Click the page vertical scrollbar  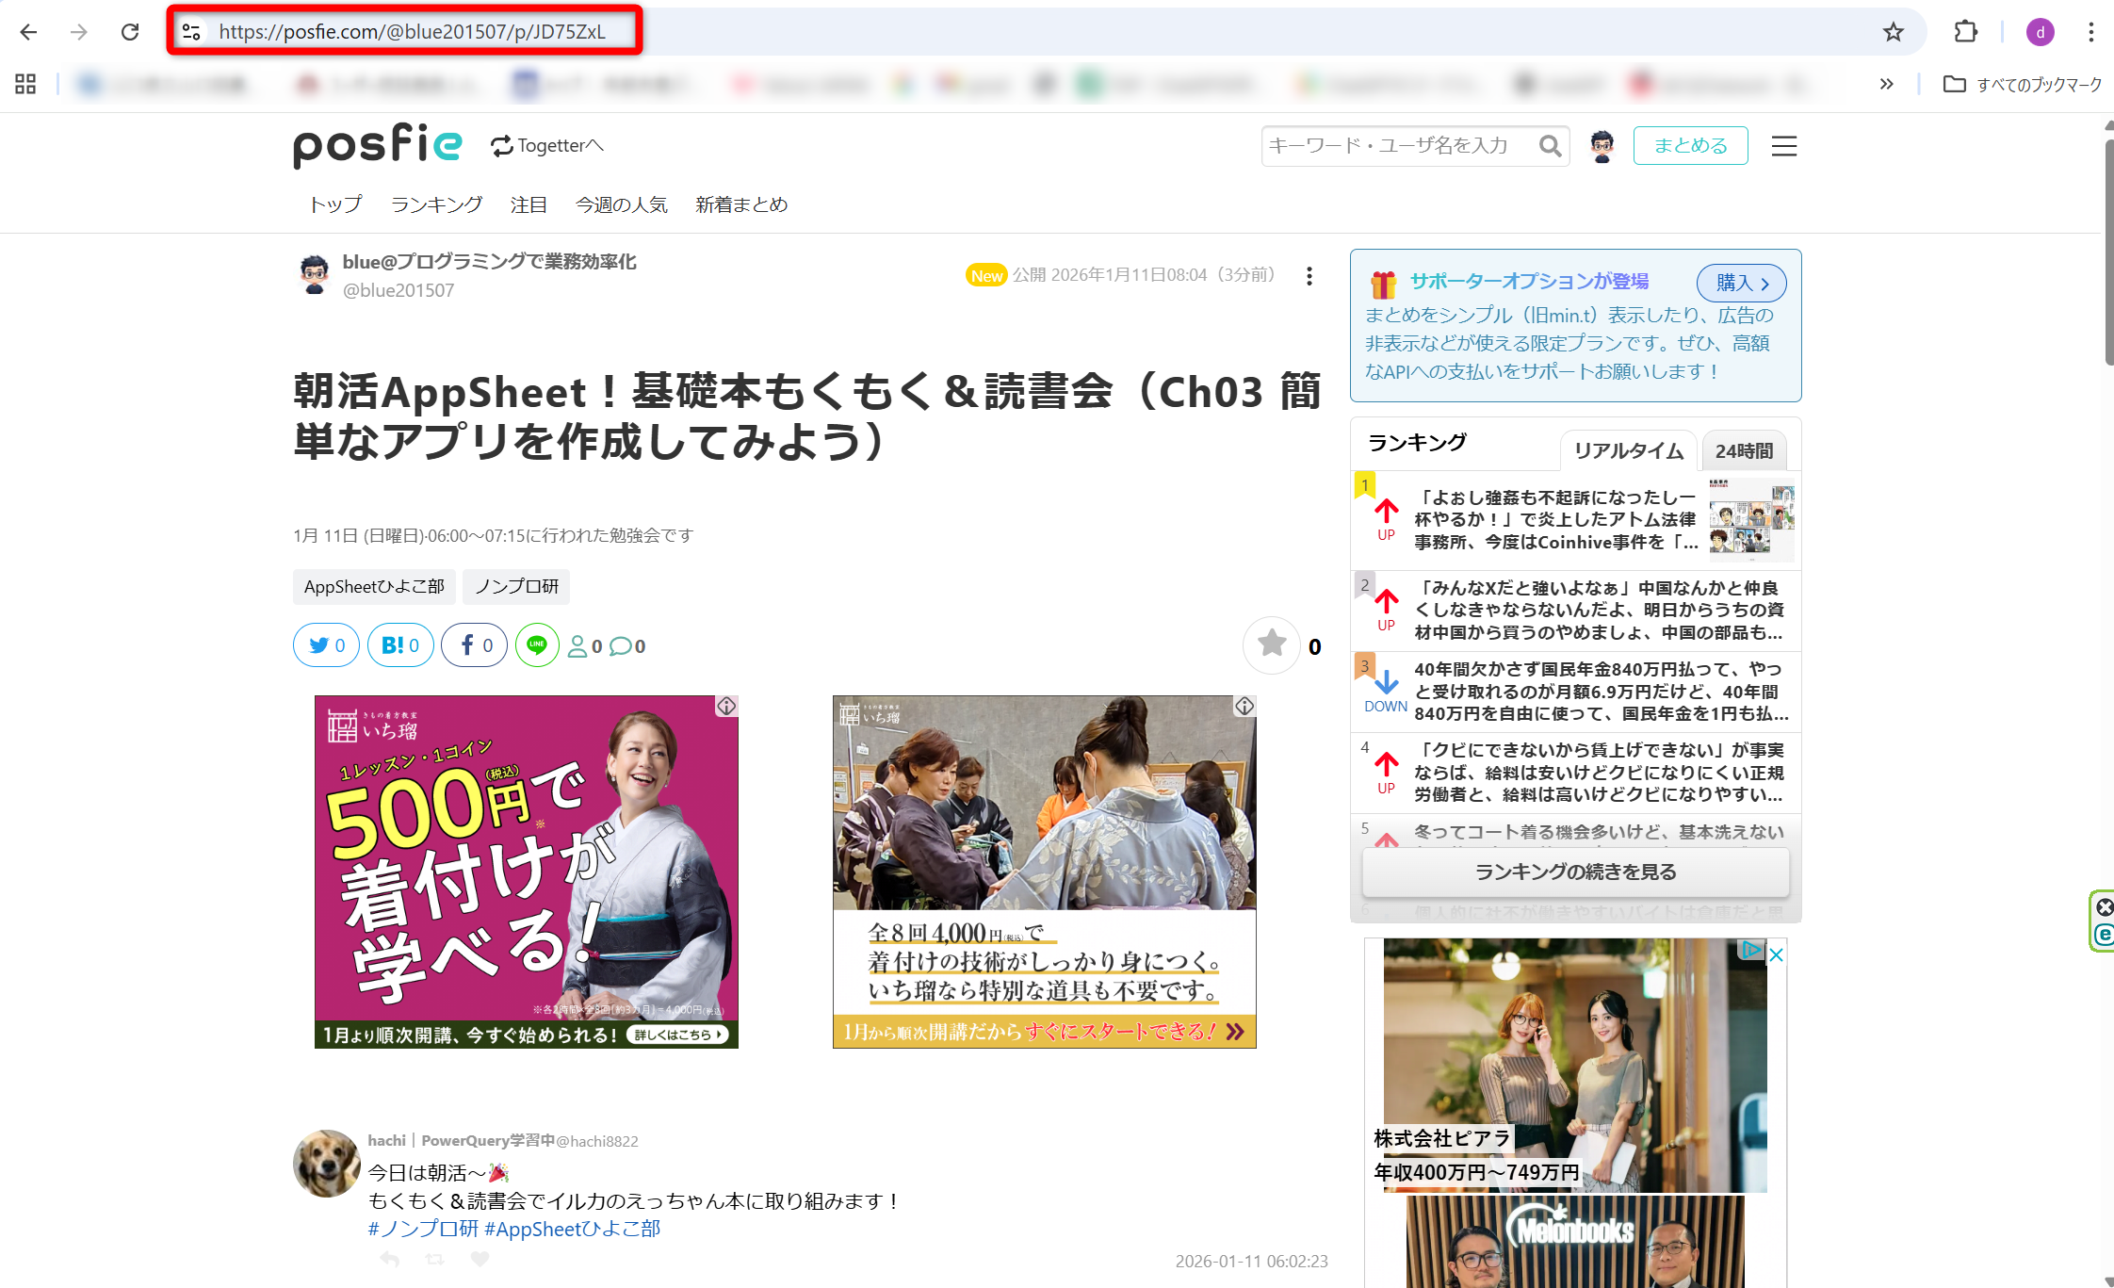point(2107,254)
